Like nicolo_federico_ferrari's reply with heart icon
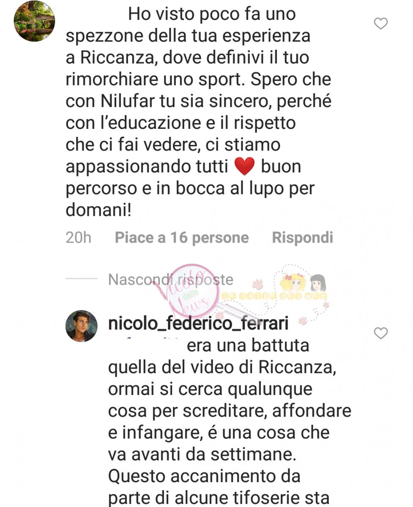413x507 pixels. click(381, 333)
